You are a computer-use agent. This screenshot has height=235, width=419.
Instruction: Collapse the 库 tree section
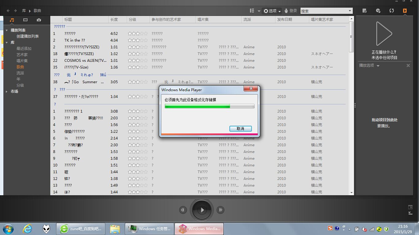coord(7,43)
